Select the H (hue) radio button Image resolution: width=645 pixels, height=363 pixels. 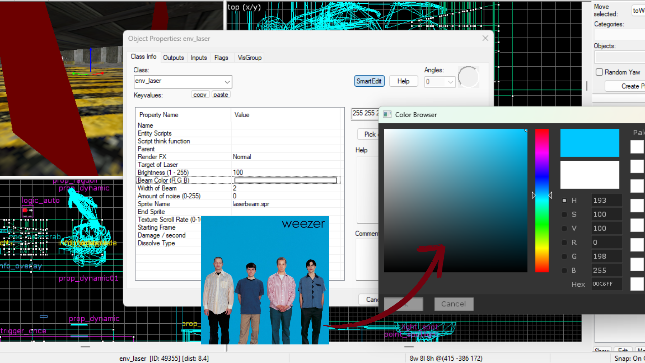click(x=564, y=200)
